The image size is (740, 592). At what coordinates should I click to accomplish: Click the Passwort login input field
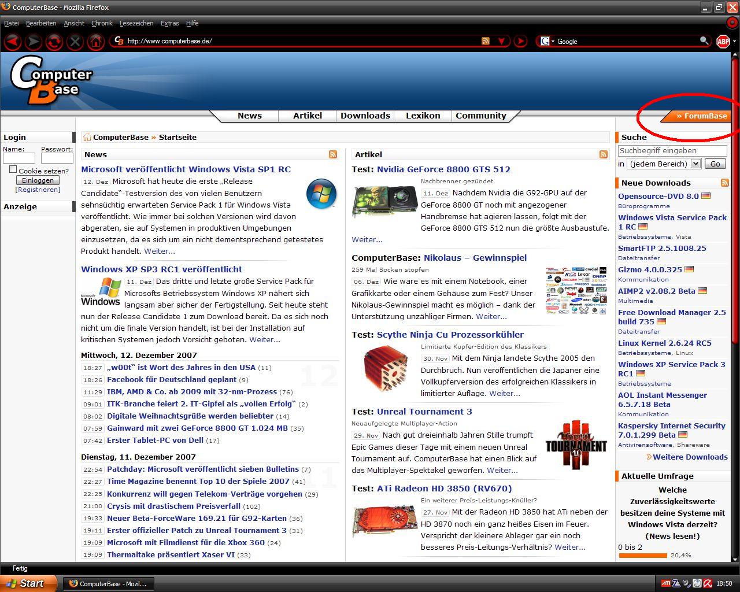pos(57,158)
